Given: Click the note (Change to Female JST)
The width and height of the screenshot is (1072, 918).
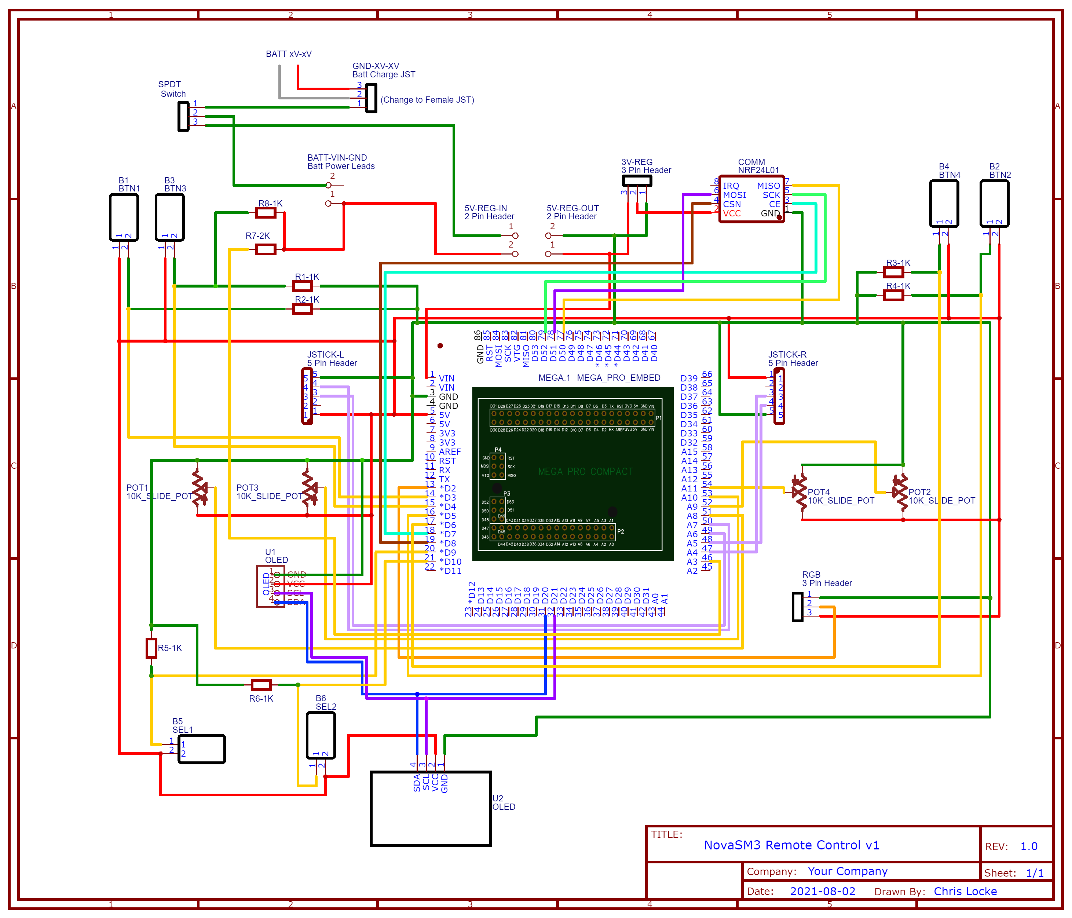Looking at the screenshot, I should click(427, 100).
